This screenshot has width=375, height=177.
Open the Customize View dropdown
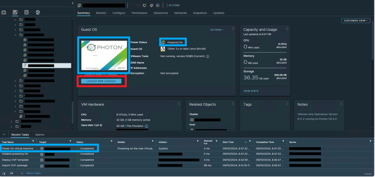pyautogui.click(x=355, y=21)
